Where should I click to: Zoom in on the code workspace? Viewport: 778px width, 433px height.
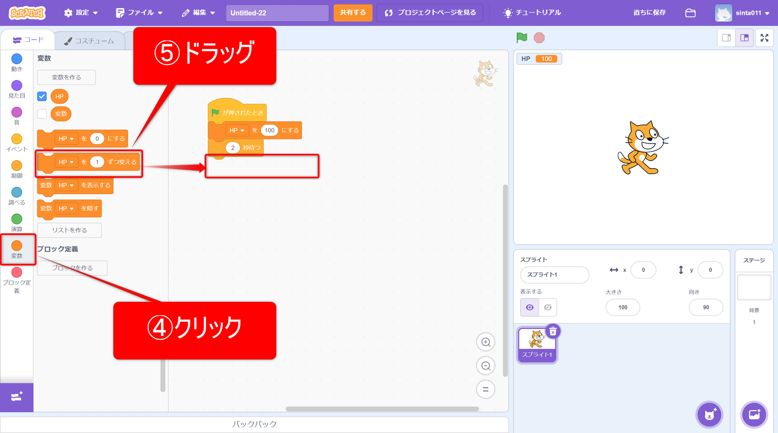[485, 342]
